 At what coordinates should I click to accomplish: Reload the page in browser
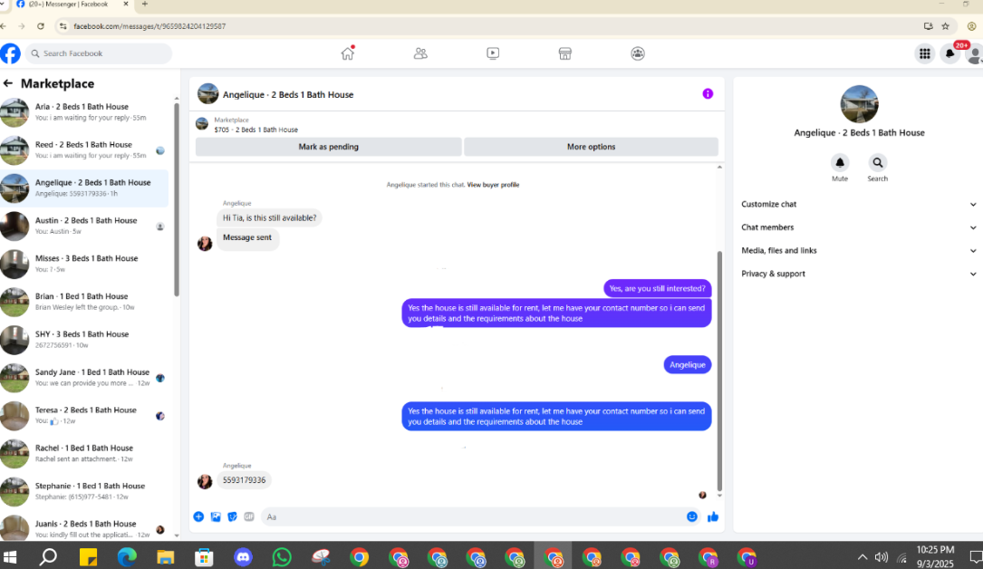tap(41, 26)
